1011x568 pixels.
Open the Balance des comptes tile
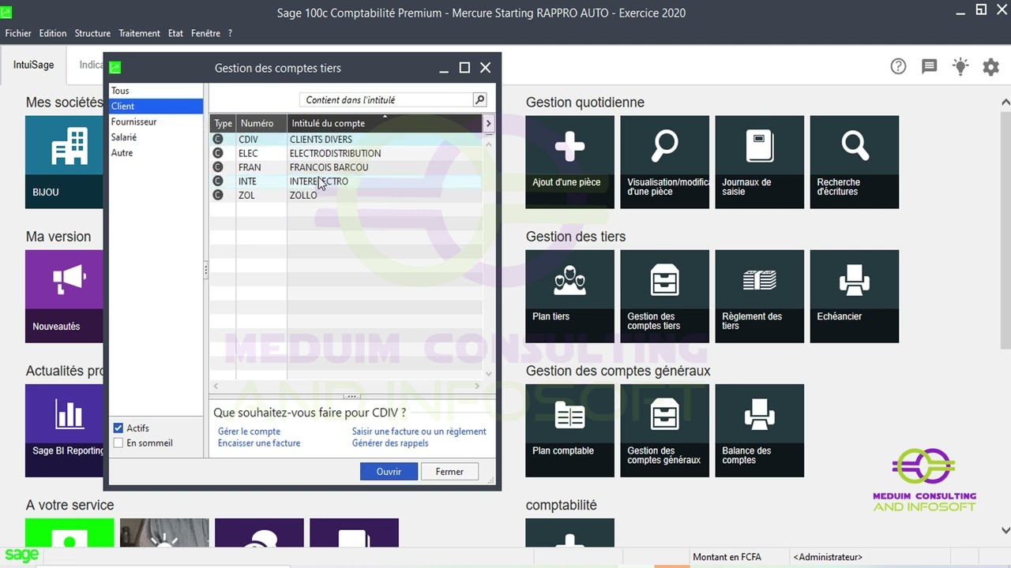click(759, 430)
